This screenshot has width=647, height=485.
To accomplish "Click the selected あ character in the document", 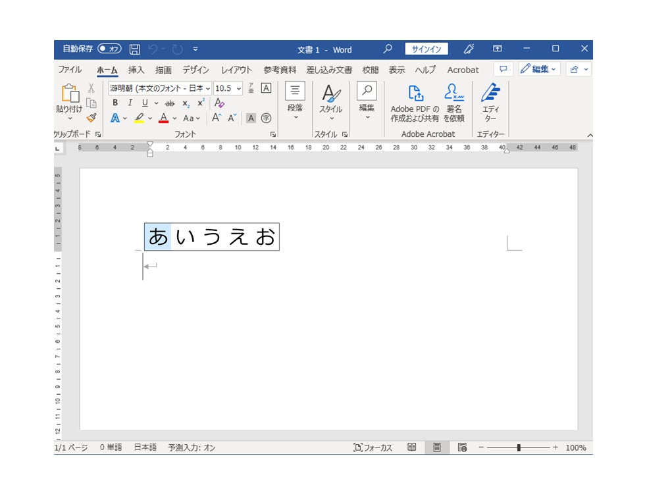I will [158, 237].
